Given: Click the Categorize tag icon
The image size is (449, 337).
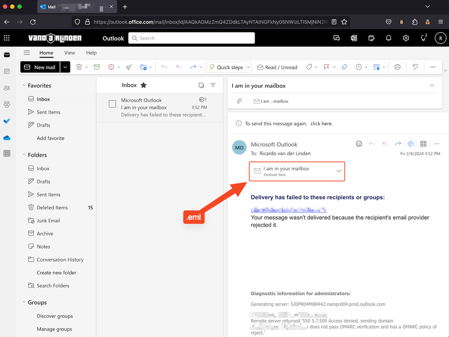Looking at the screenshot, I should 309,67.
